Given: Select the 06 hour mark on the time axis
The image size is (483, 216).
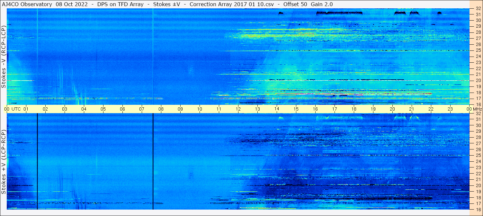Looking at the screenshot, I should point(122,109).
